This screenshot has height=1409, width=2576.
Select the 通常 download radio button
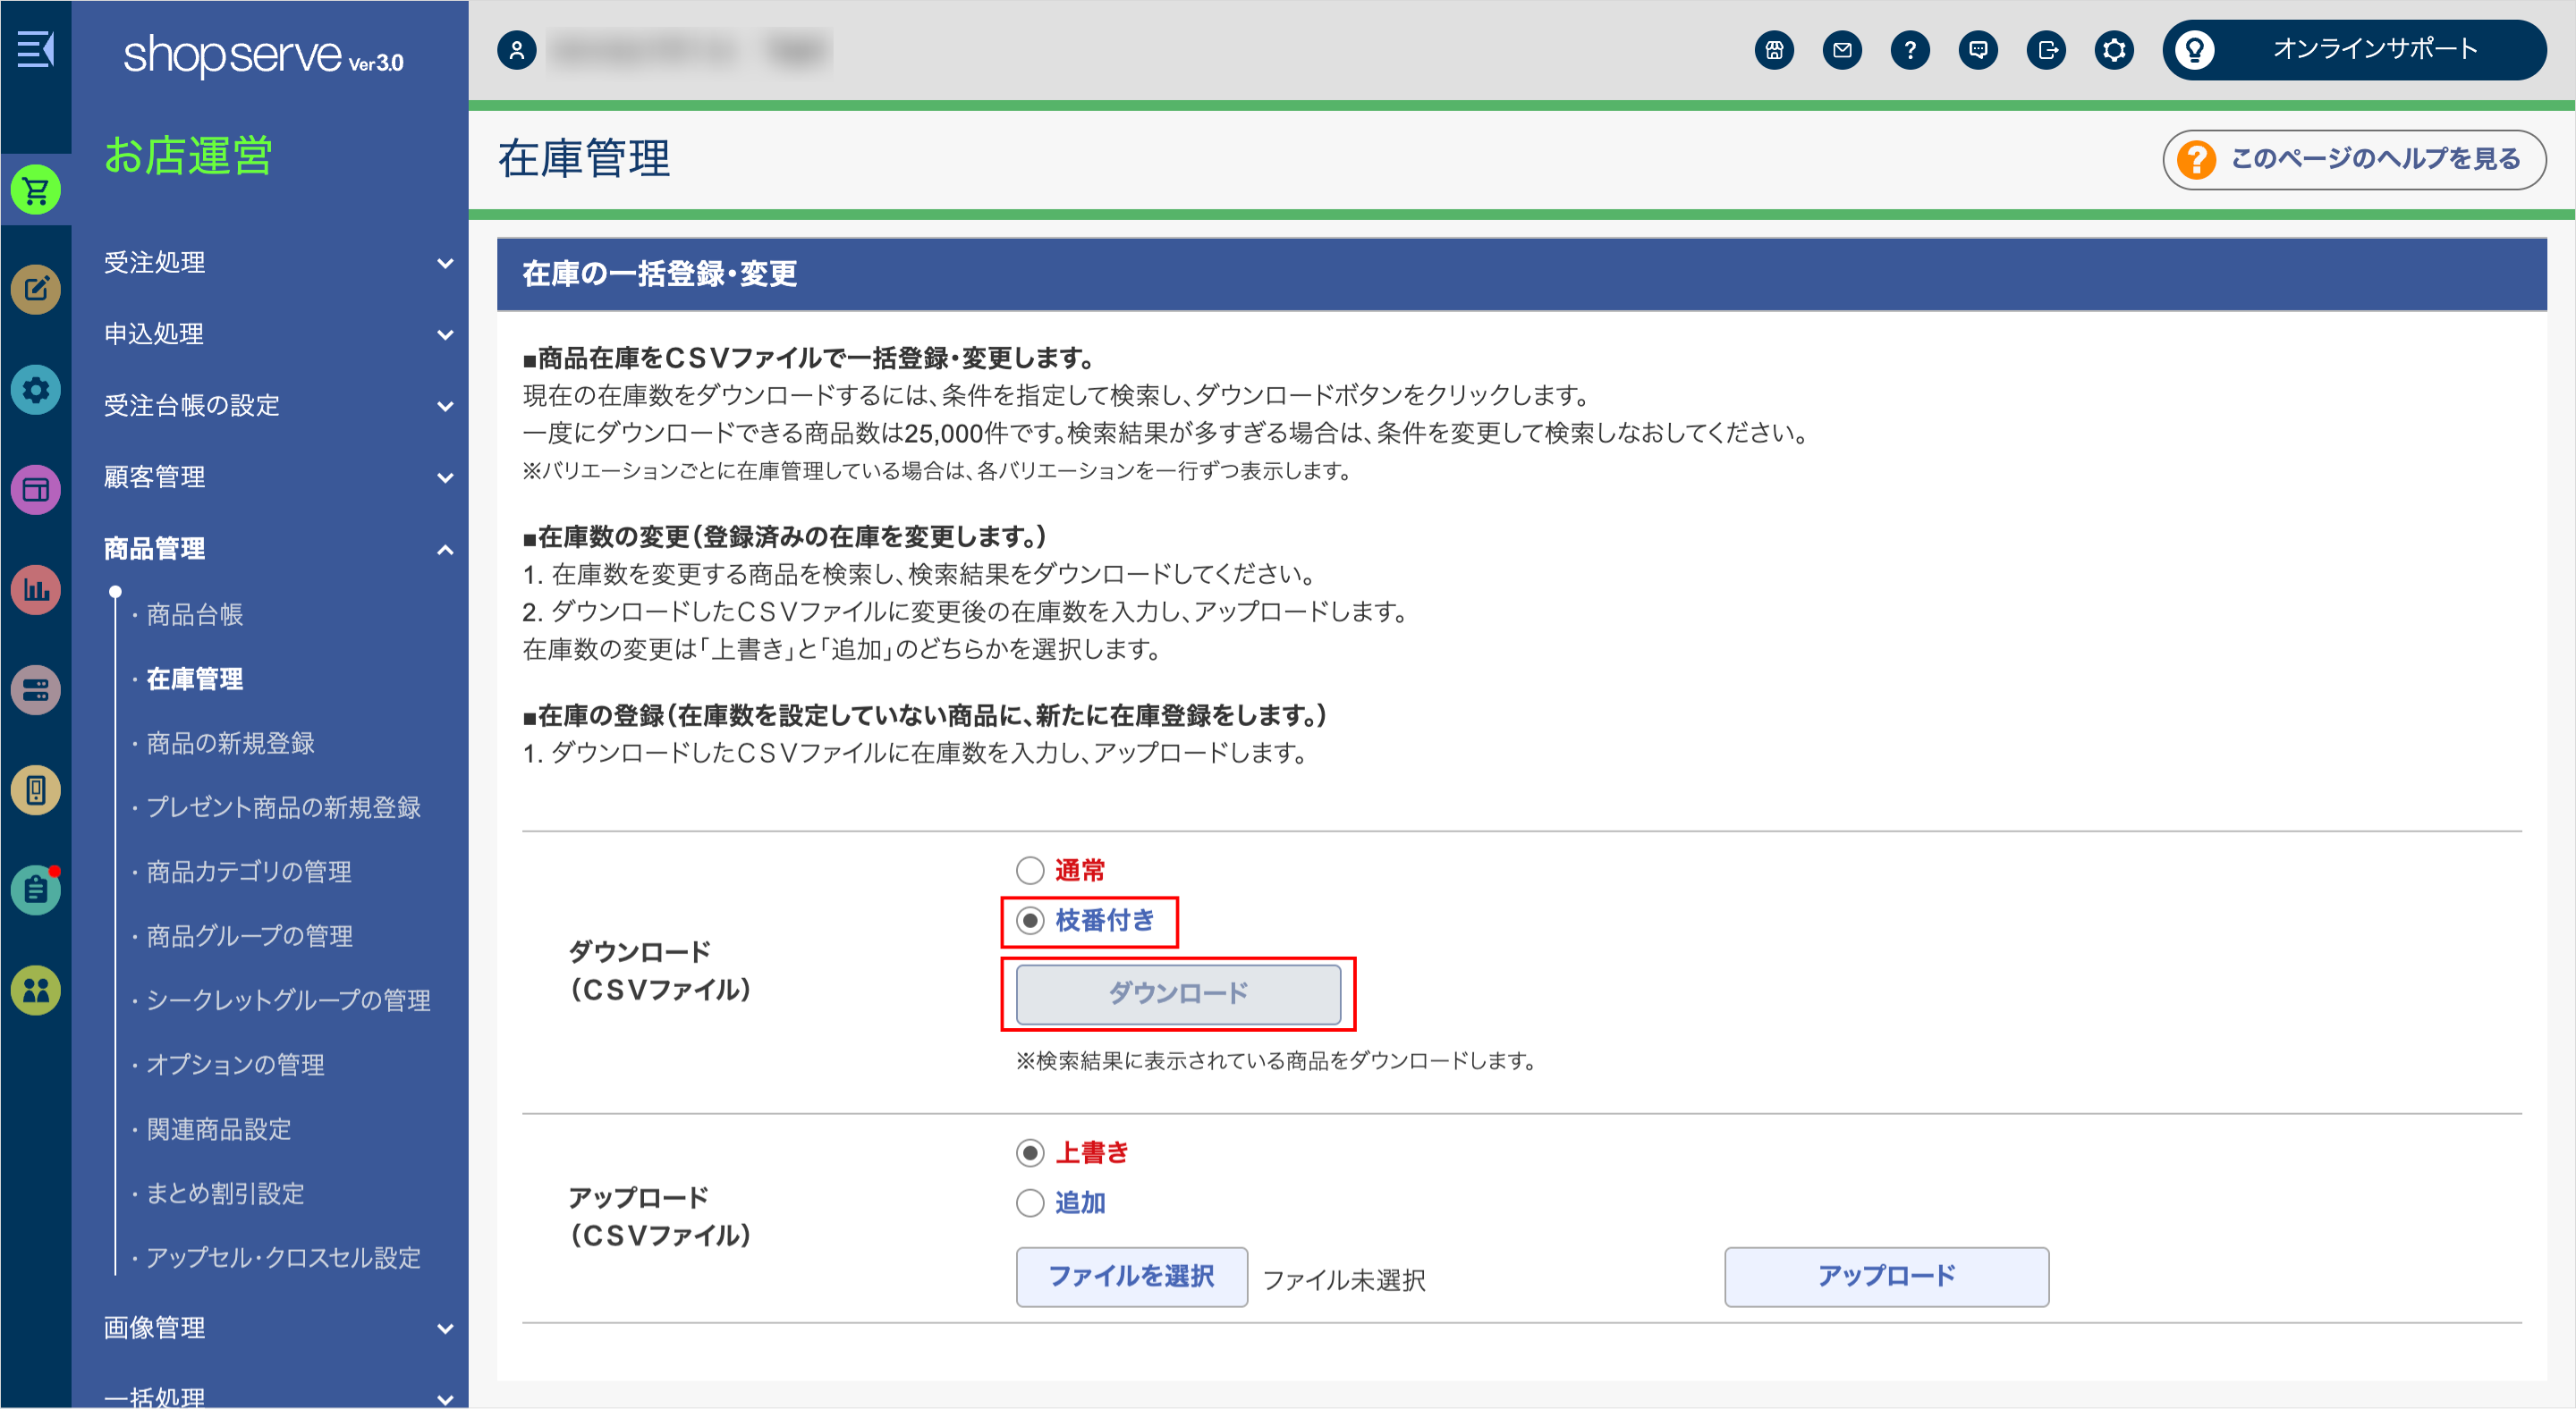(x=1030, y=871)
